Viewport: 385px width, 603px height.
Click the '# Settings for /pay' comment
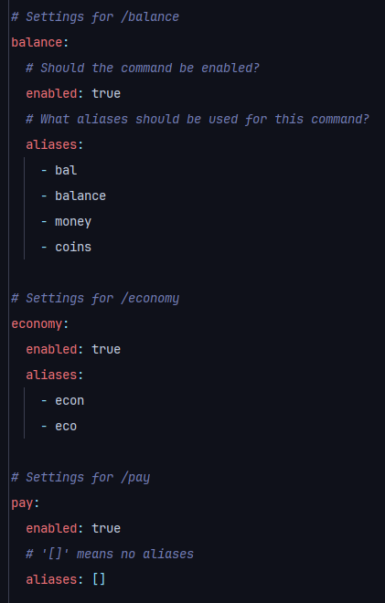[80, 477]
